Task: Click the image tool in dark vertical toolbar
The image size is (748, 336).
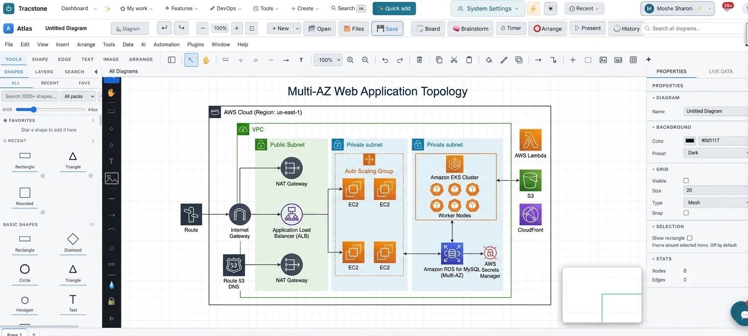Action: [112, 178]
